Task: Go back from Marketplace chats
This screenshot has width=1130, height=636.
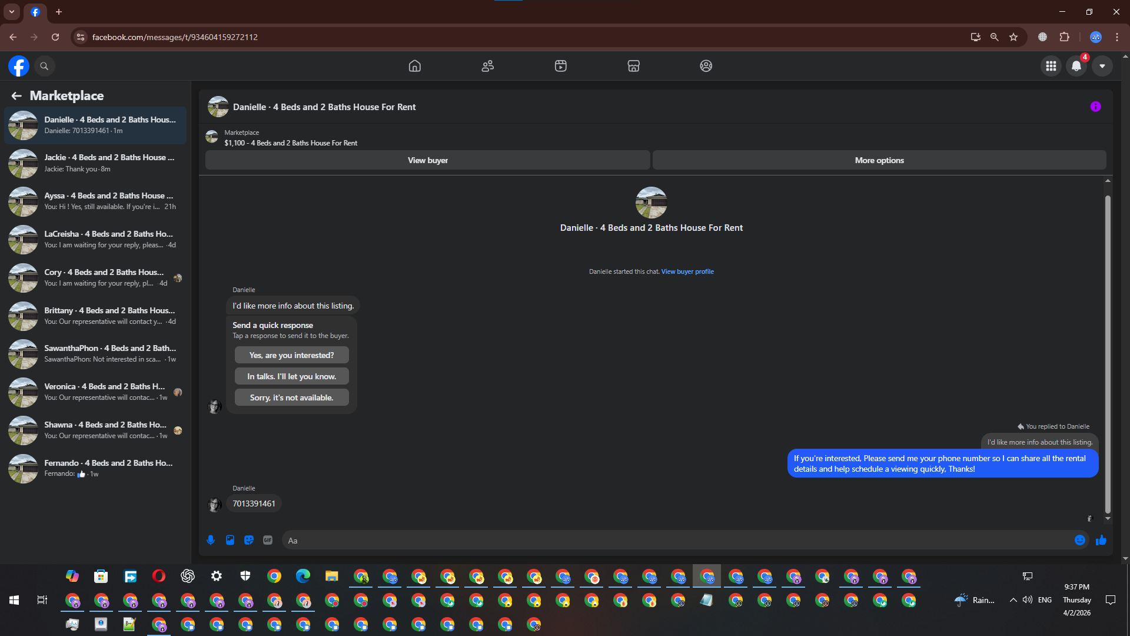Action: [16, 95]
